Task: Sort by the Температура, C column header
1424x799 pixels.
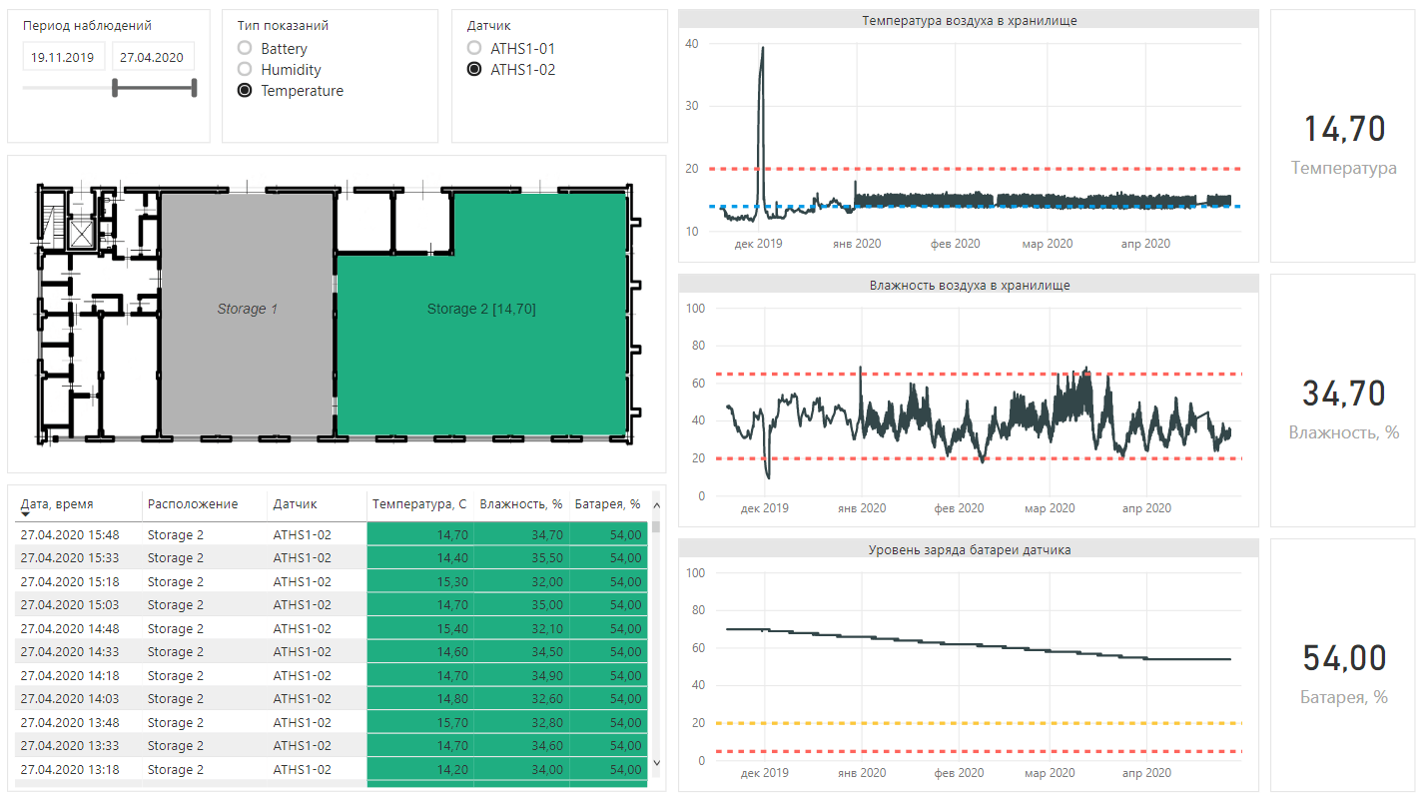Action: tap(419, 504)
